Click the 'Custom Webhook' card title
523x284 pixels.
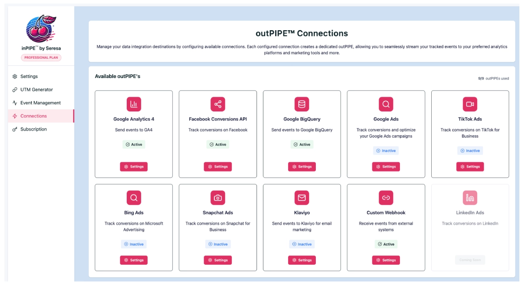pyautogui.click(x=386, y=213)
